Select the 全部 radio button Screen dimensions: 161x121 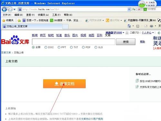coord(33,47)
